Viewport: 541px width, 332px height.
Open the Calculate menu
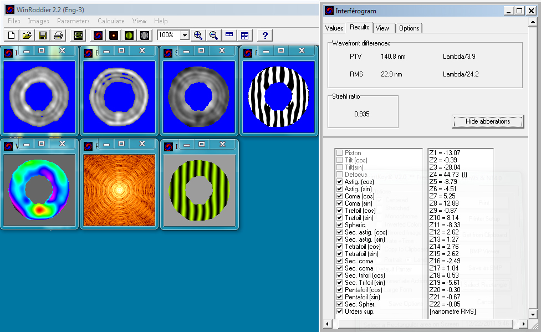[x=111, y=21]
